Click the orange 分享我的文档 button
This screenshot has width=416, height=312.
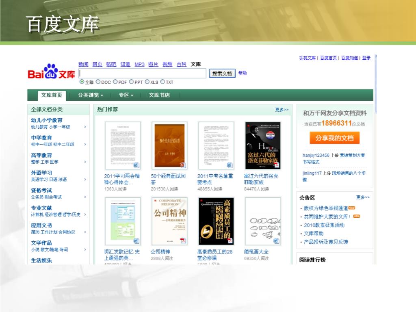(x=335, y=138)
